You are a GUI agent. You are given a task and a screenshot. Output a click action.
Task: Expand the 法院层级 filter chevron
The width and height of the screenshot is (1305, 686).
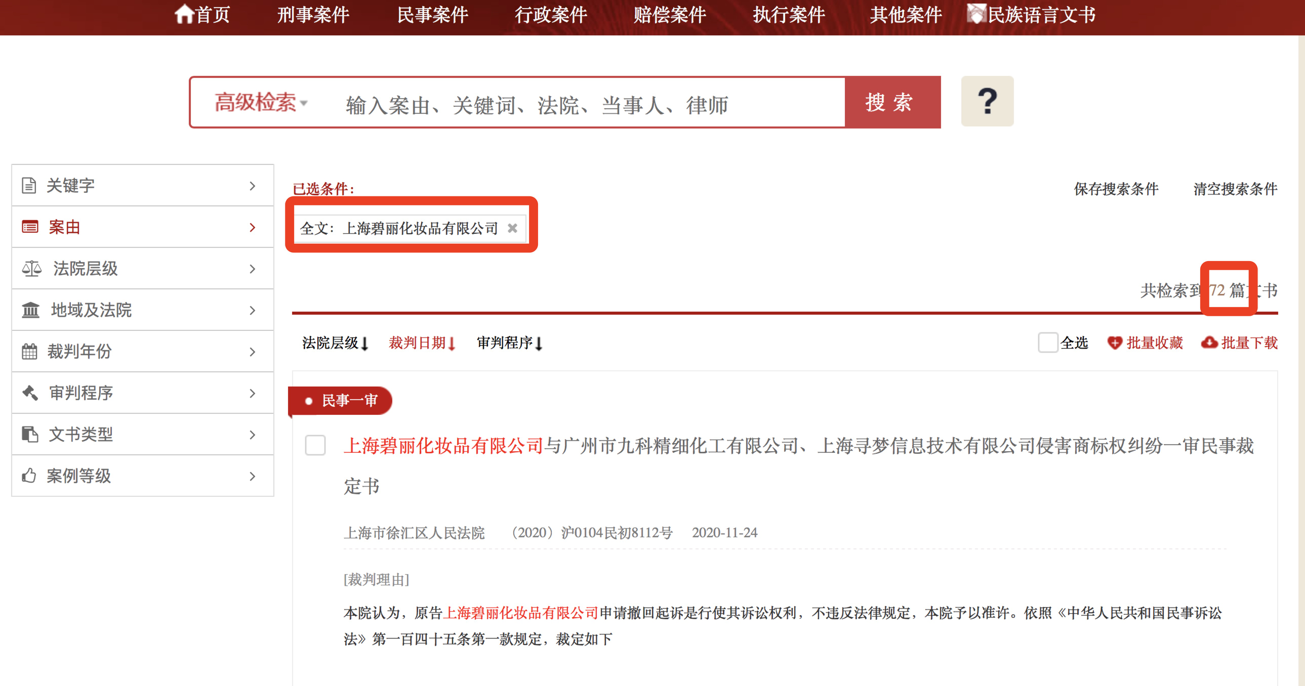(252, 269)
